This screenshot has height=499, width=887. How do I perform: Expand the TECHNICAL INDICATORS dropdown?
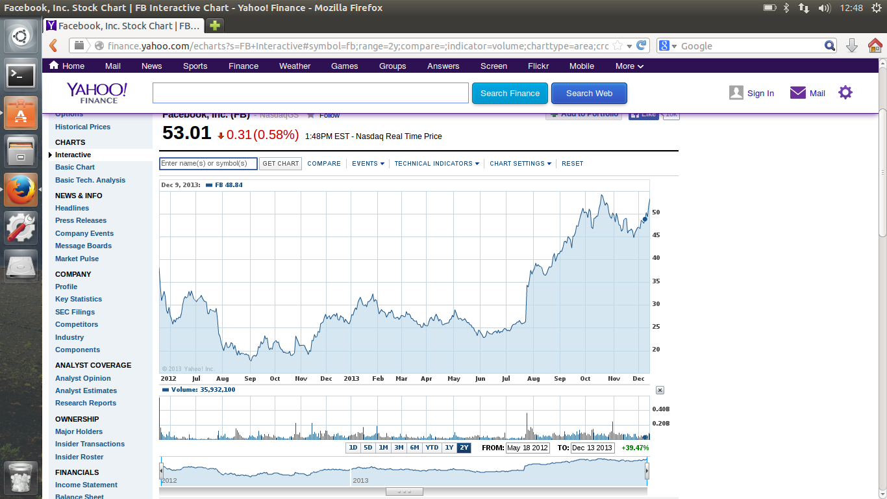pyautogui.click(x=437, y=164)
